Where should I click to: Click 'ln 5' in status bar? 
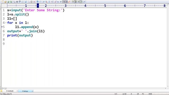point(116,94)
